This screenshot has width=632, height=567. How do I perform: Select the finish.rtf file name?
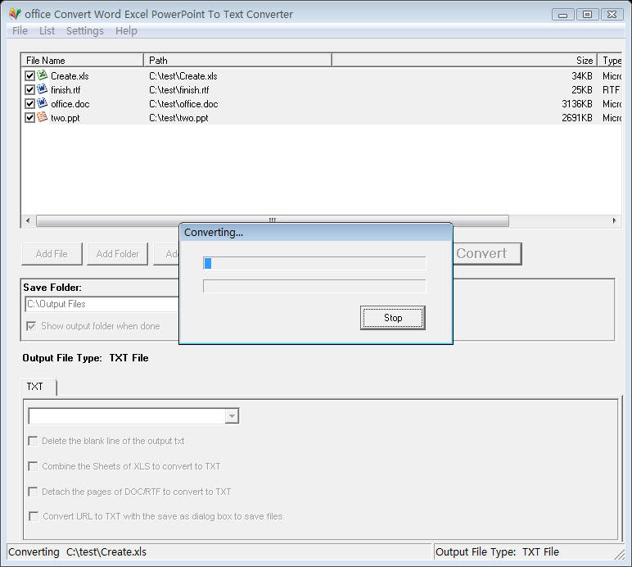[x=65, y=90]
